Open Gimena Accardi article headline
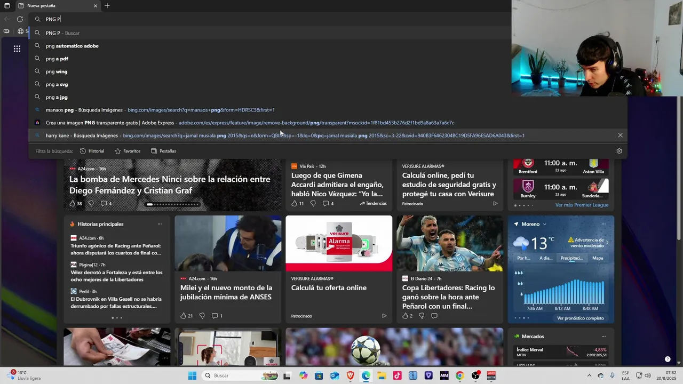 (x=337, y=185)
